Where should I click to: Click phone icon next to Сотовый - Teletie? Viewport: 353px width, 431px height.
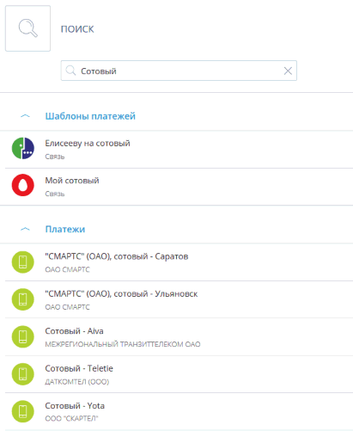coord(23,374)
